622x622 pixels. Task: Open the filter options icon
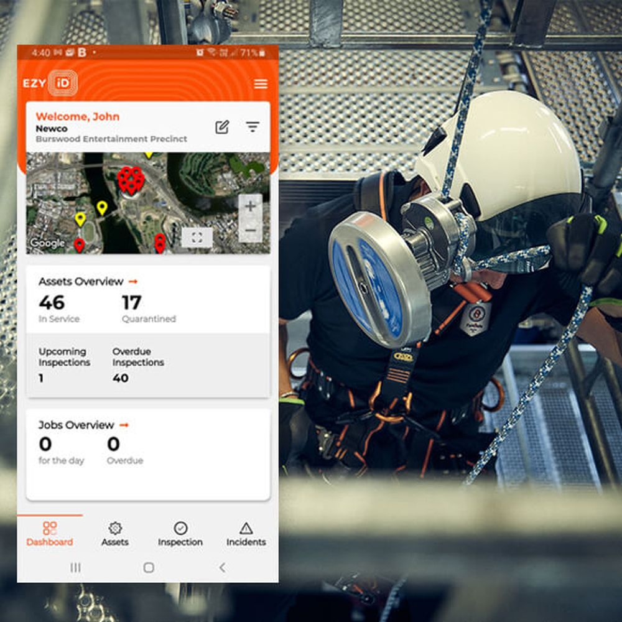tap(252, 127)
